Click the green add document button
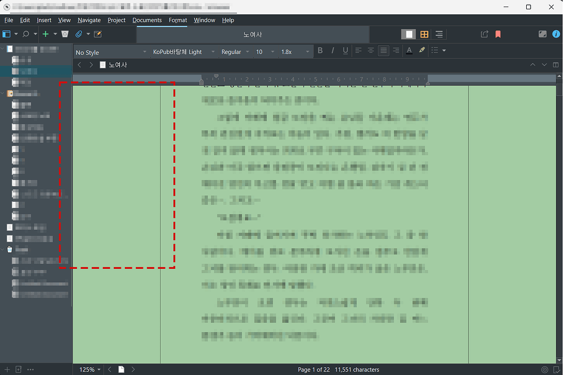563x375 pixels. [x=47, y=34]
